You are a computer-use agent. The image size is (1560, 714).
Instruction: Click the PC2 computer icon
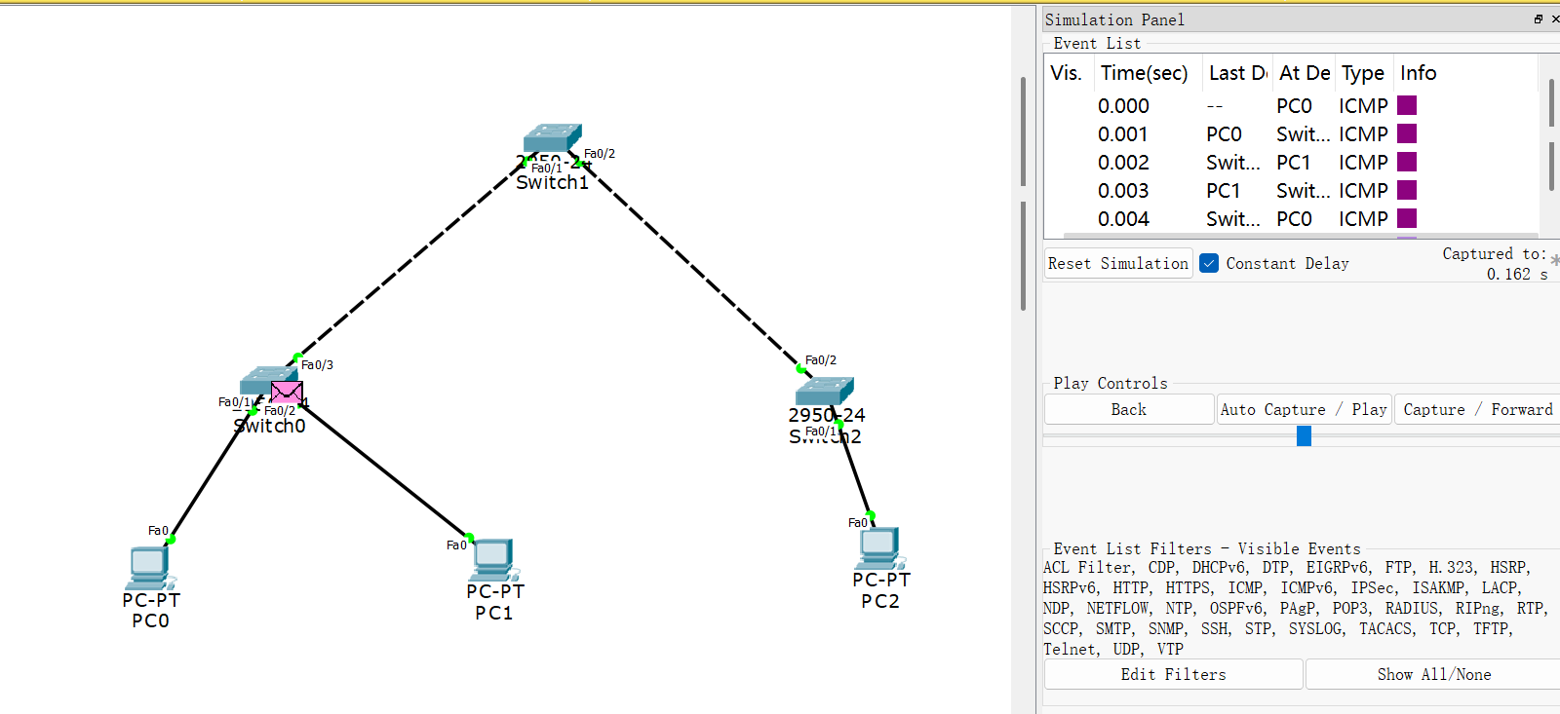tap(880, 548)
